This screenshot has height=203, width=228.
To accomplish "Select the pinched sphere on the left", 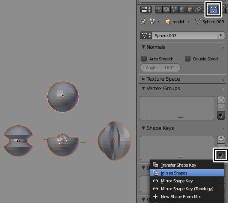I will click(18, 141).
